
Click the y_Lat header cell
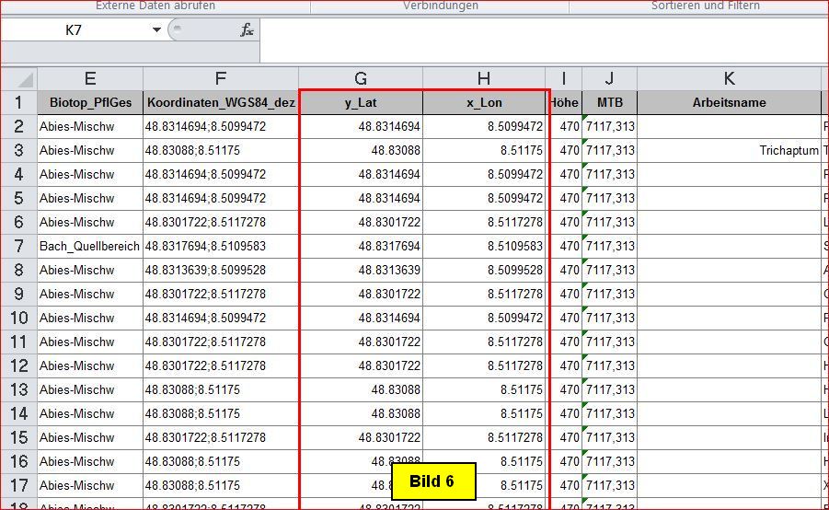[x=361, y=103]
